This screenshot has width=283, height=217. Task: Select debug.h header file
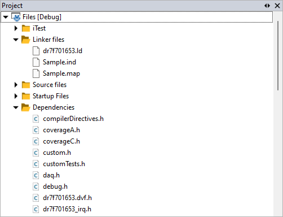point(55,187)
